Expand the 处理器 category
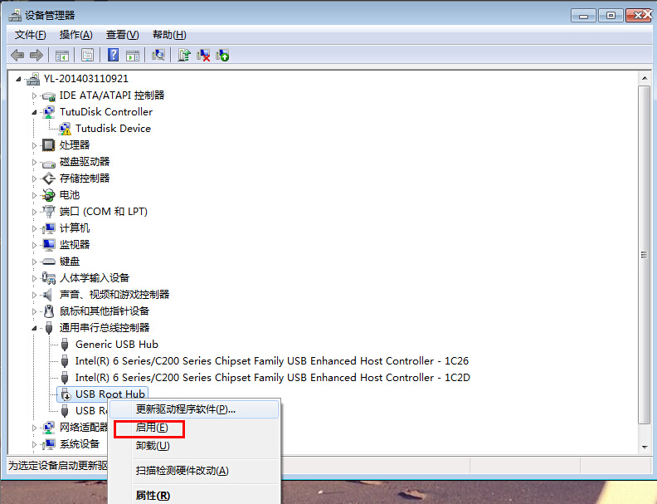Screen dimensions: 657x504 [35, 145]
